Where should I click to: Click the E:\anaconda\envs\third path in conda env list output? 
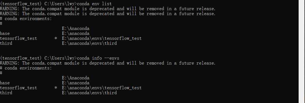[x=89, y=43]
